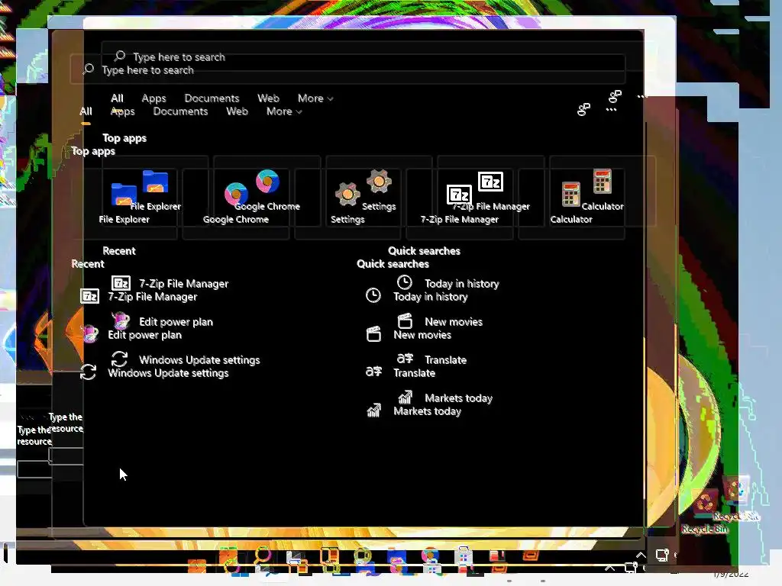Click the Chrome icon on the taskbar
The width and height of the screenshot is (782, 586).
click(x=431, y=555)
